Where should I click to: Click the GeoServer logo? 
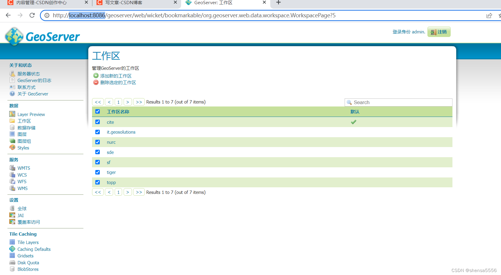pos(42,36)
